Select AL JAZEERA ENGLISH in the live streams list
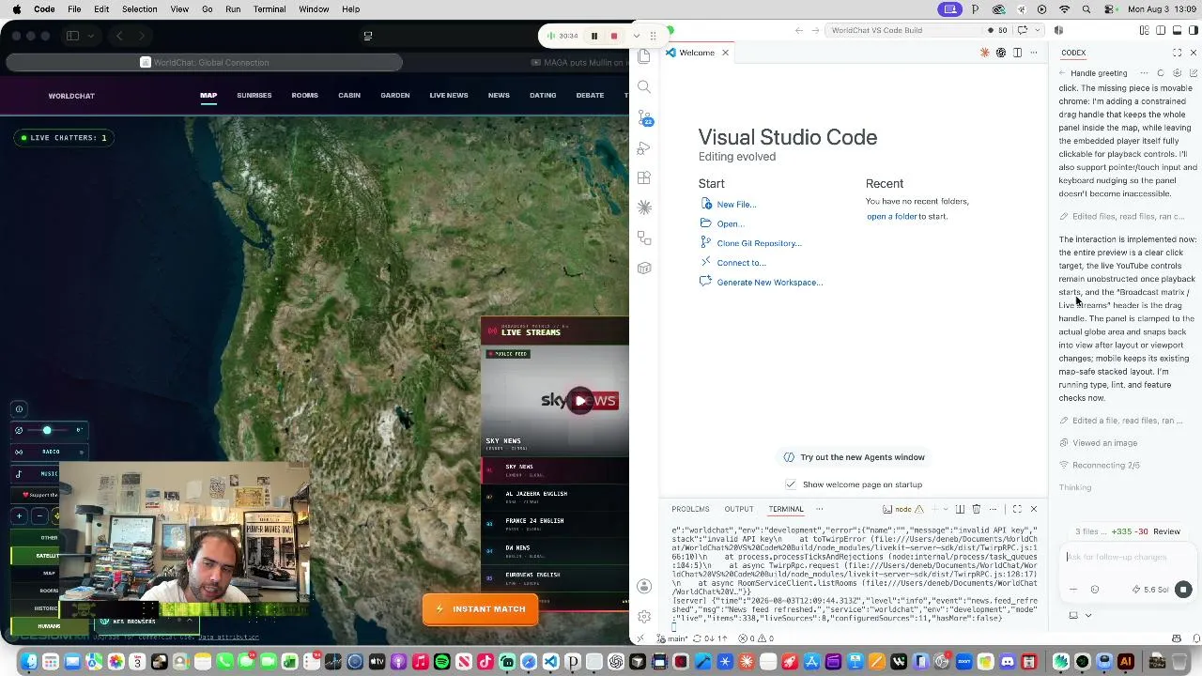1202x676 pixels. coord(554,497)
